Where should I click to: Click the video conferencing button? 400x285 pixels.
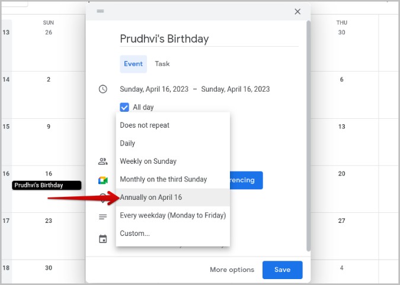click(246, 180)
